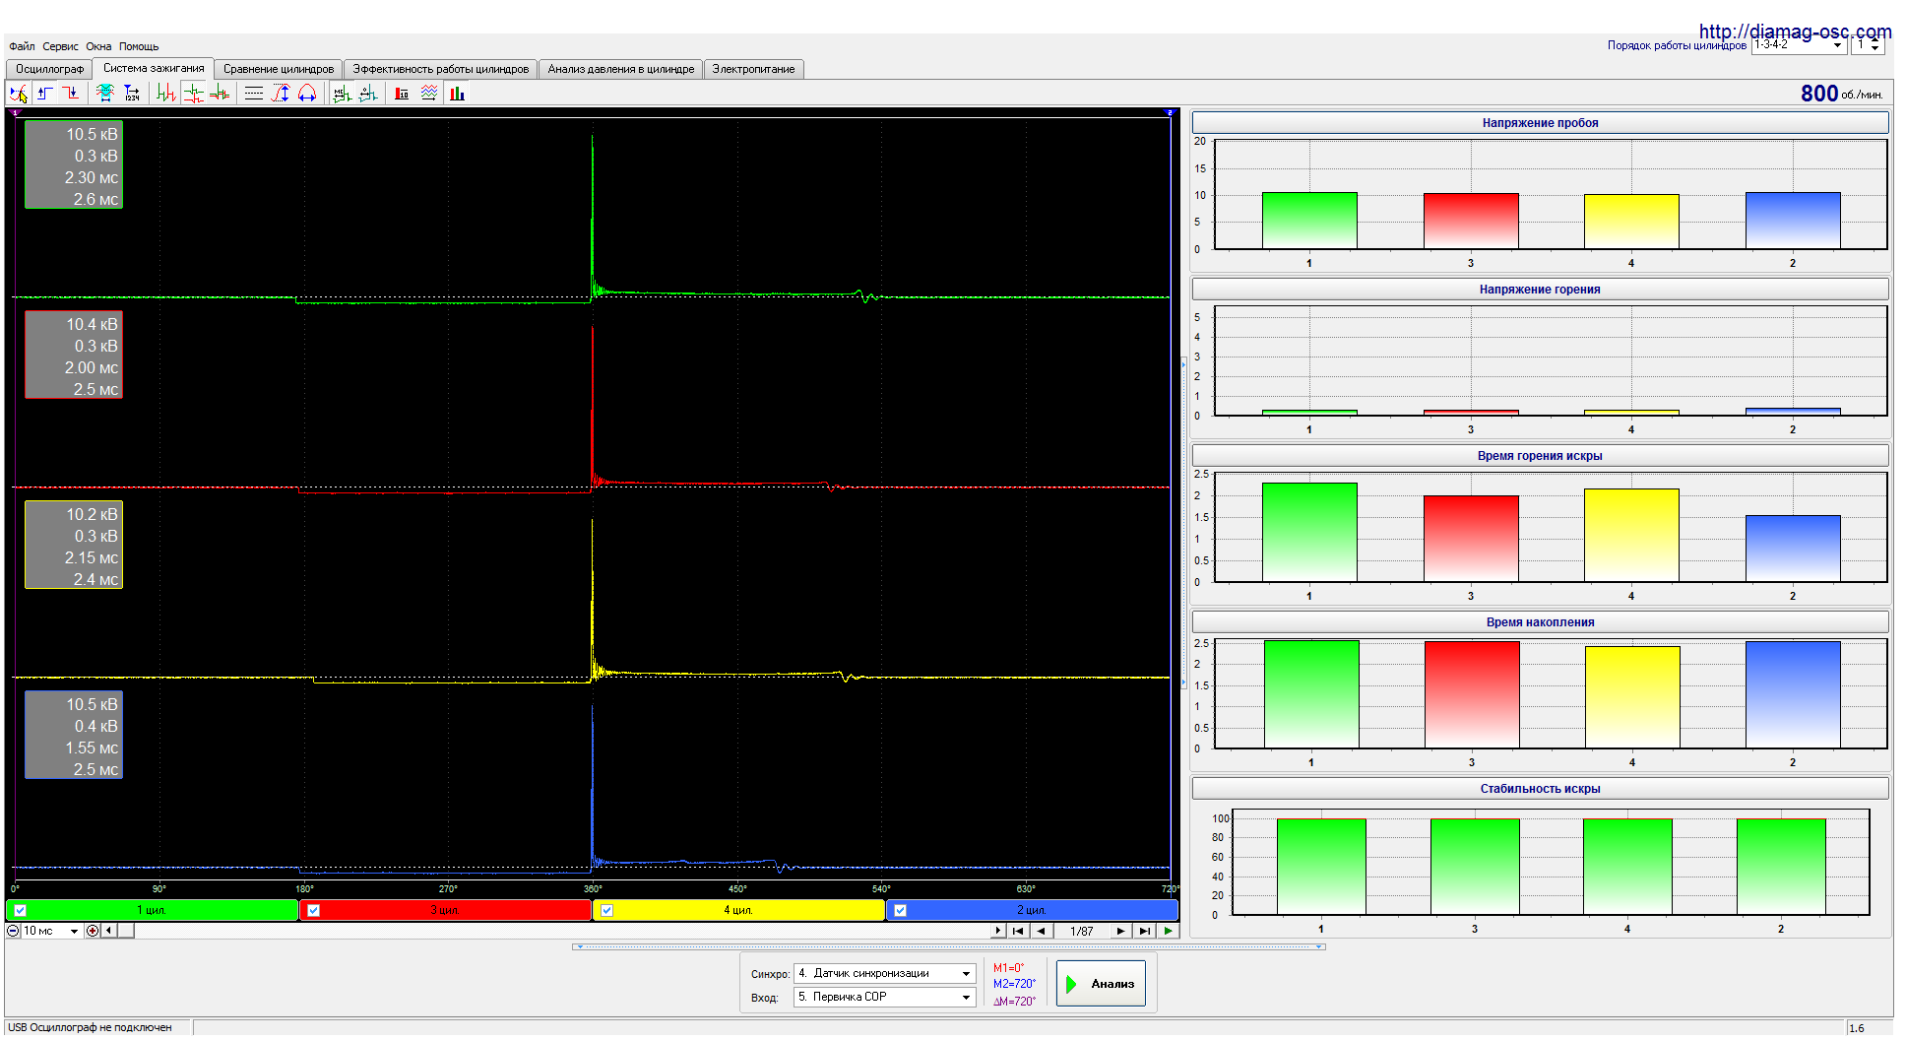Viewport: 1906px width, 1040px height.
Task: Click the zoom-out minus icon near '10 мс'
Action: [13, 931]
